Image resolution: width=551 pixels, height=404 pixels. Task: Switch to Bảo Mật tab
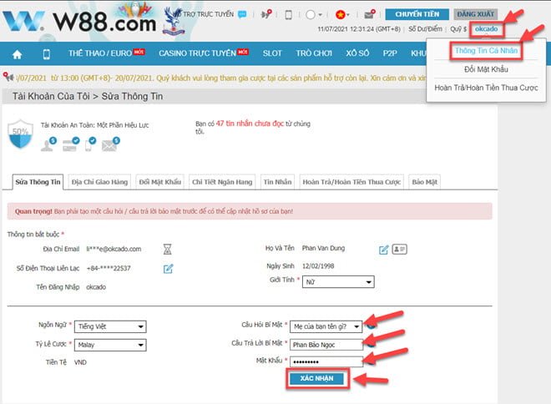tap(424, 182)
